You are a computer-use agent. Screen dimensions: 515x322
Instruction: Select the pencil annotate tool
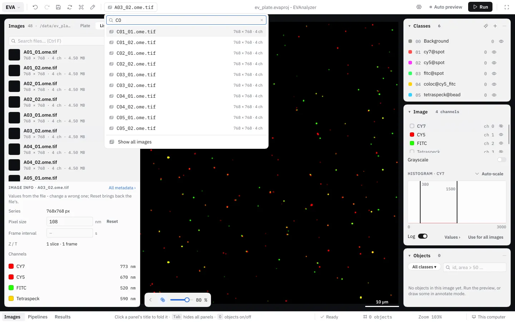coord(93,7)
